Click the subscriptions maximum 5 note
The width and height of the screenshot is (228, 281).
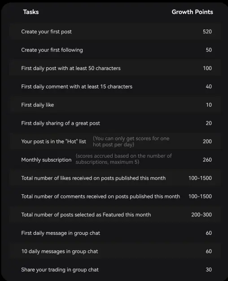point(124,159)
